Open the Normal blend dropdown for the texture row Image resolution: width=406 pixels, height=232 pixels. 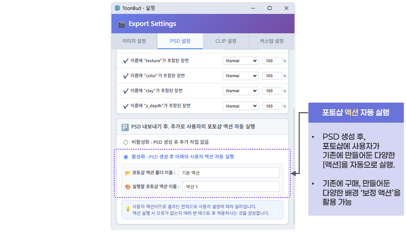pyautogui.click(x=241, y=61)
